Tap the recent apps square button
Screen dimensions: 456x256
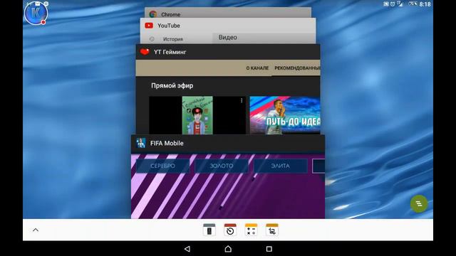pyautogui.click(x=269, y=249)
